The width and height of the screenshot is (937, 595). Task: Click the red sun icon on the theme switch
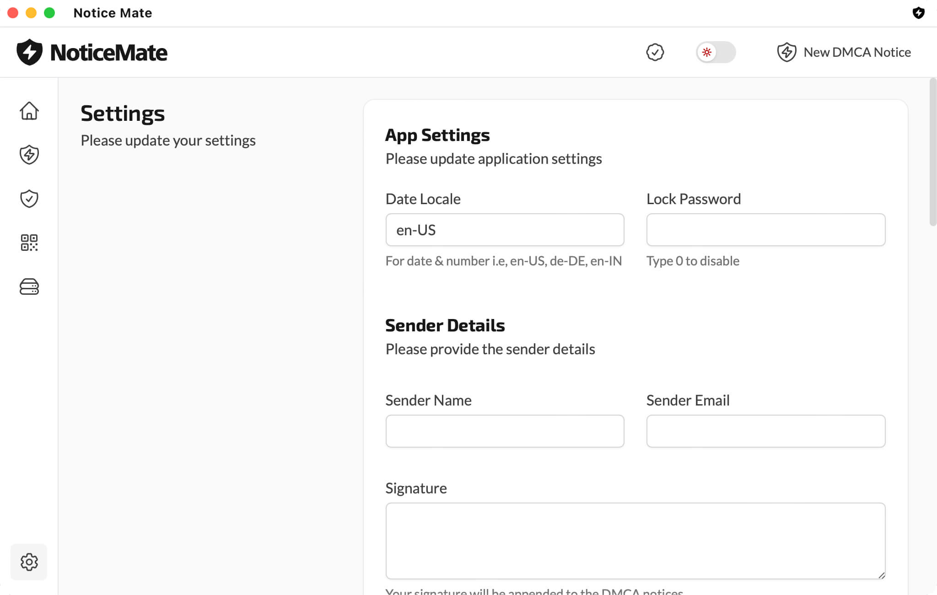tap(707, 52)
